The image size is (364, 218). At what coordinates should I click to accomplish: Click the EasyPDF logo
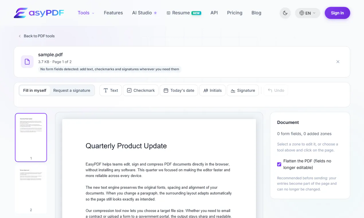pyautogui.click(x=39, y=13)
